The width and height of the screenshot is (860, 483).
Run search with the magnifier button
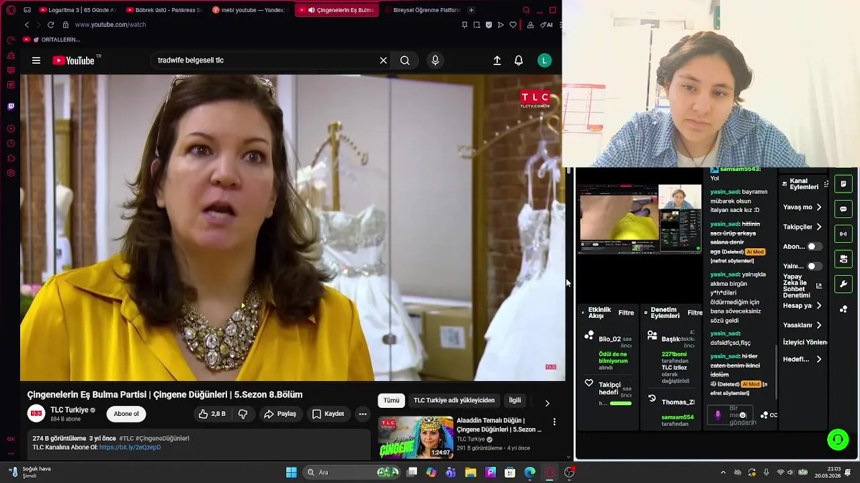(x=405, y=60)
